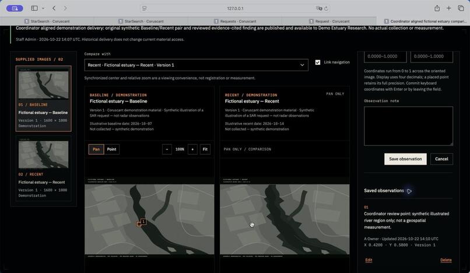Screen dimensions: 470x273
Task: Reload the current page
Action: tap(326, 8)
